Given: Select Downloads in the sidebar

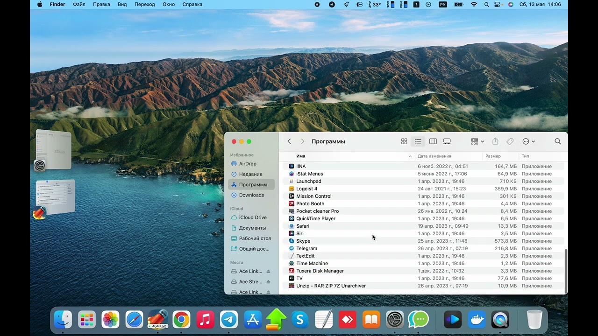Looking at the screenshot, I should [x=251, y=195].
